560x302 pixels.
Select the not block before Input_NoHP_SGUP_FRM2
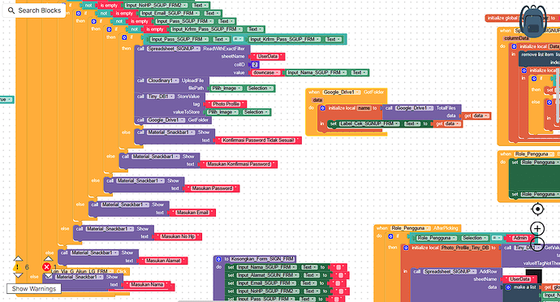click(88, 6)
